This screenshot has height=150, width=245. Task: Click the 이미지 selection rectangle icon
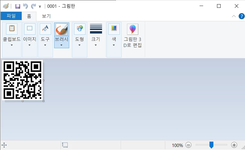(x=30, y=29)
